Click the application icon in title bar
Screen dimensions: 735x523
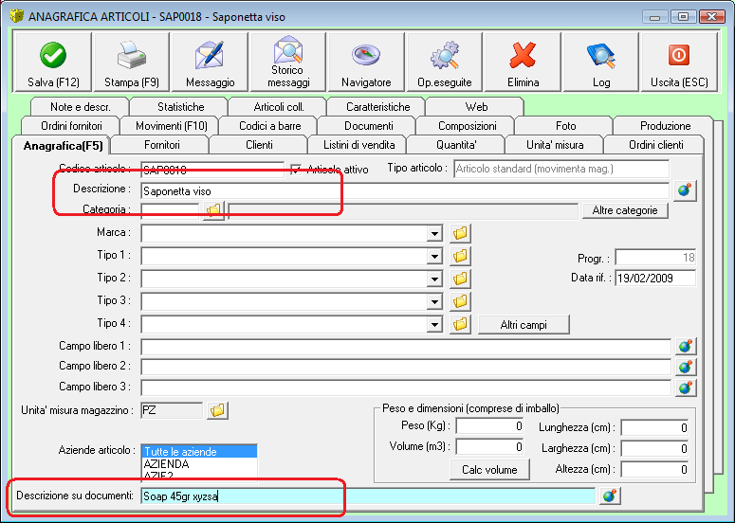point(17,16)
